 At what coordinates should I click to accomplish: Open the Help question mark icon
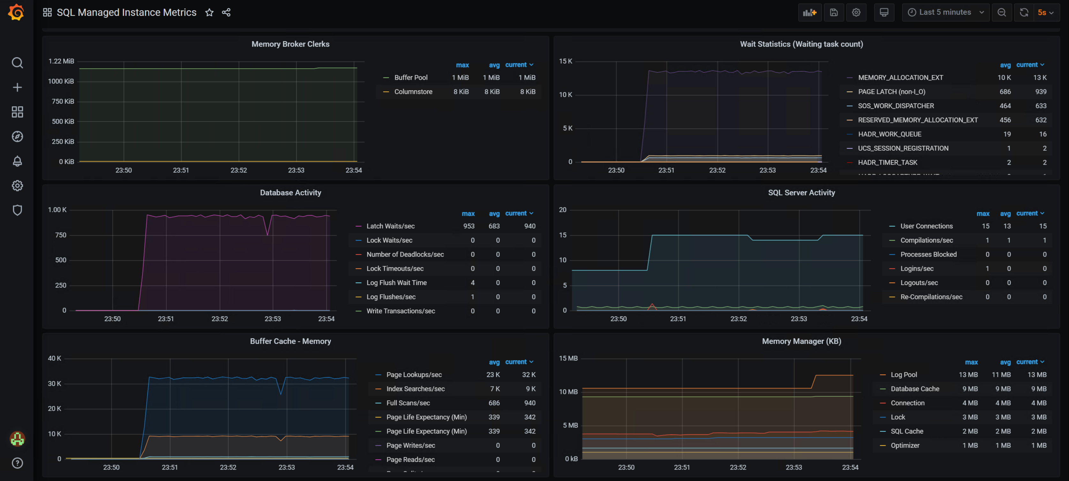pyautogui.click(x=17, y=463)
